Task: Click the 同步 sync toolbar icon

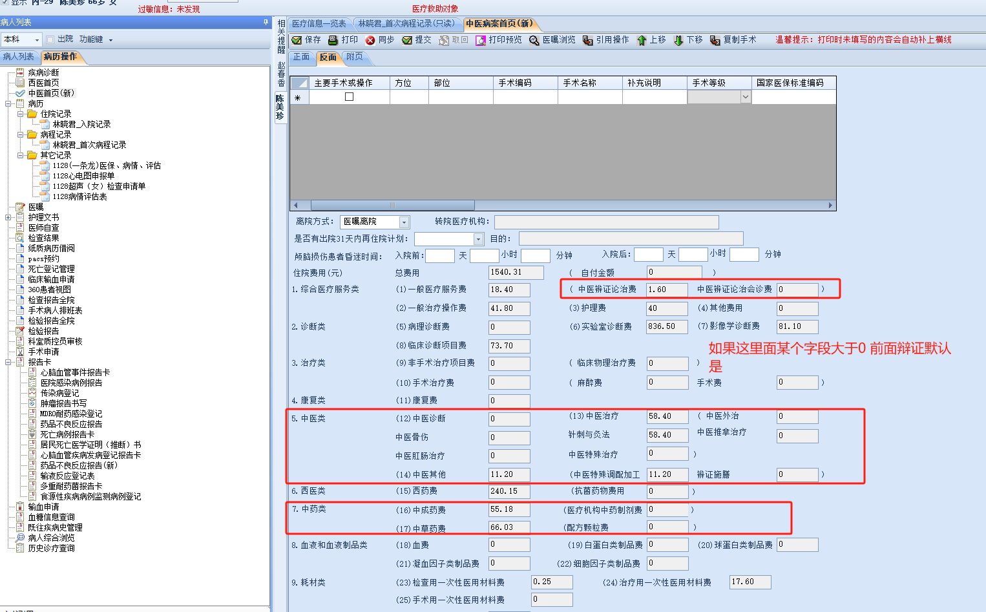Action: point(370,40)
